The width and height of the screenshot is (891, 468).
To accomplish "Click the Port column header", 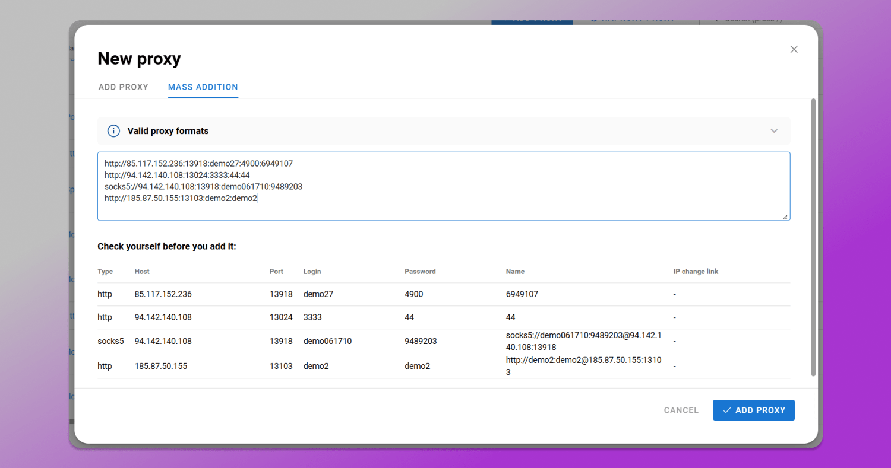I will (276, 271).
